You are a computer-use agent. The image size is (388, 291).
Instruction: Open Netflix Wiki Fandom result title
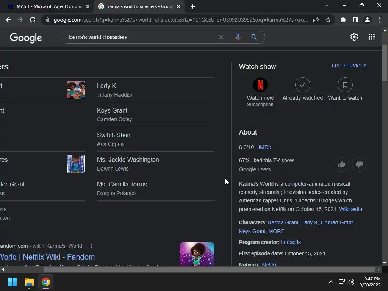click(47, 257)
